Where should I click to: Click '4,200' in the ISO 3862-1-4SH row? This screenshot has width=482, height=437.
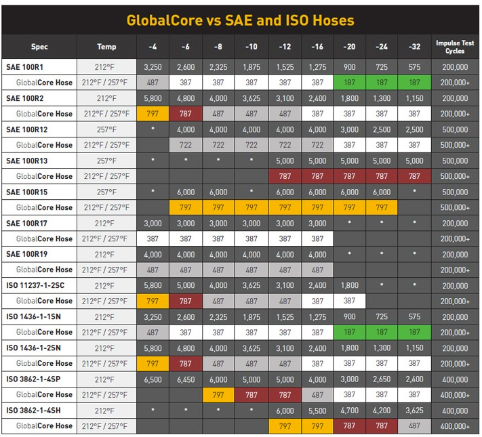coord(382,411)
